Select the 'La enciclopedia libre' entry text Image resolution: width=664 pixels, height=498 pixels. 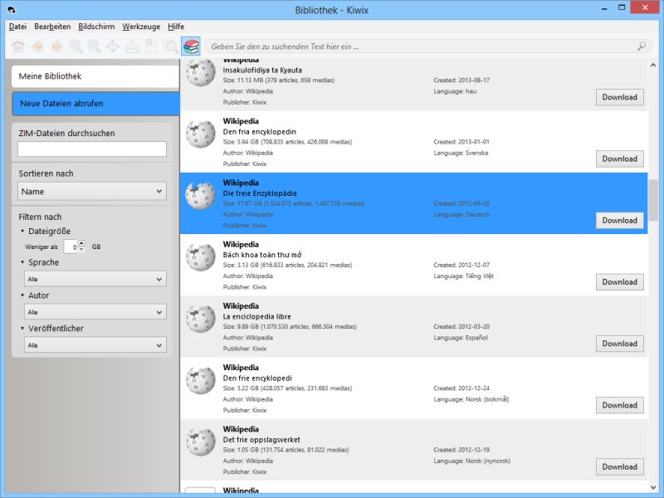[x=257, y=316]
